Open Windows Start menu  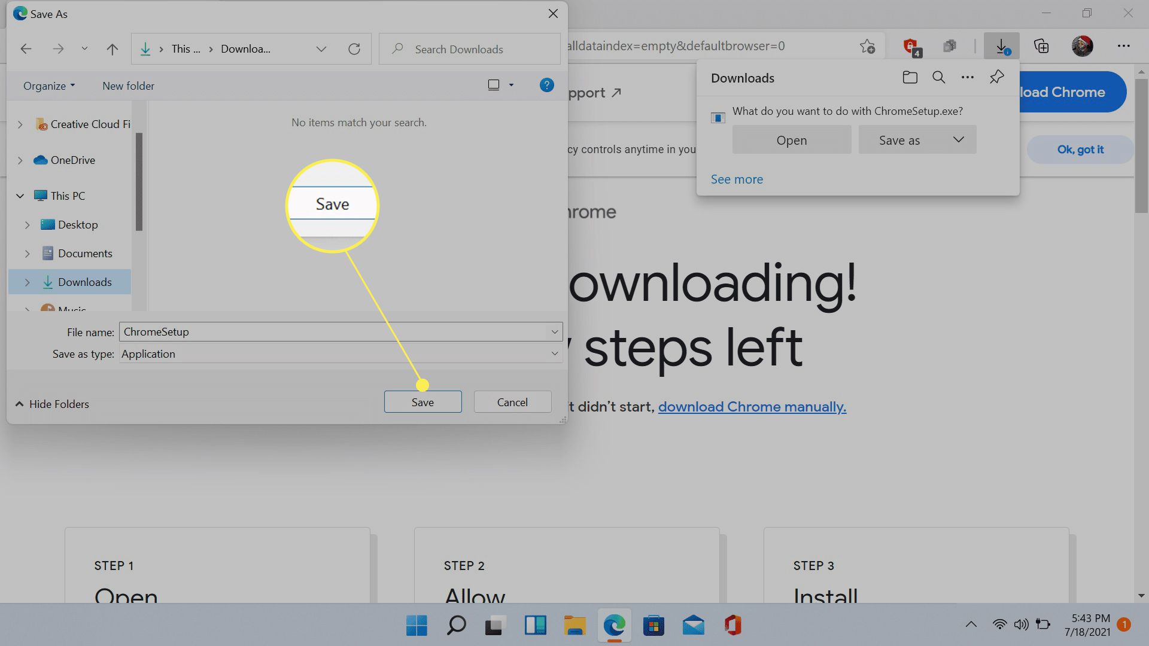(x=417, y=626)
